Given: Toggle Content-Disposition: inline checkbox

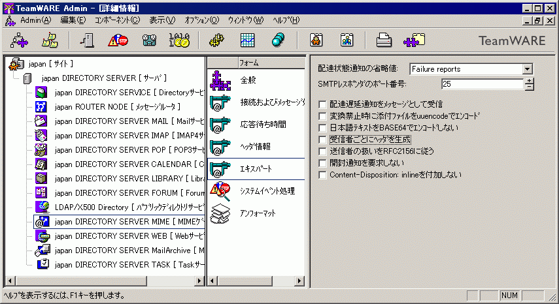Looking at the screenshot, I should [322, 175].
